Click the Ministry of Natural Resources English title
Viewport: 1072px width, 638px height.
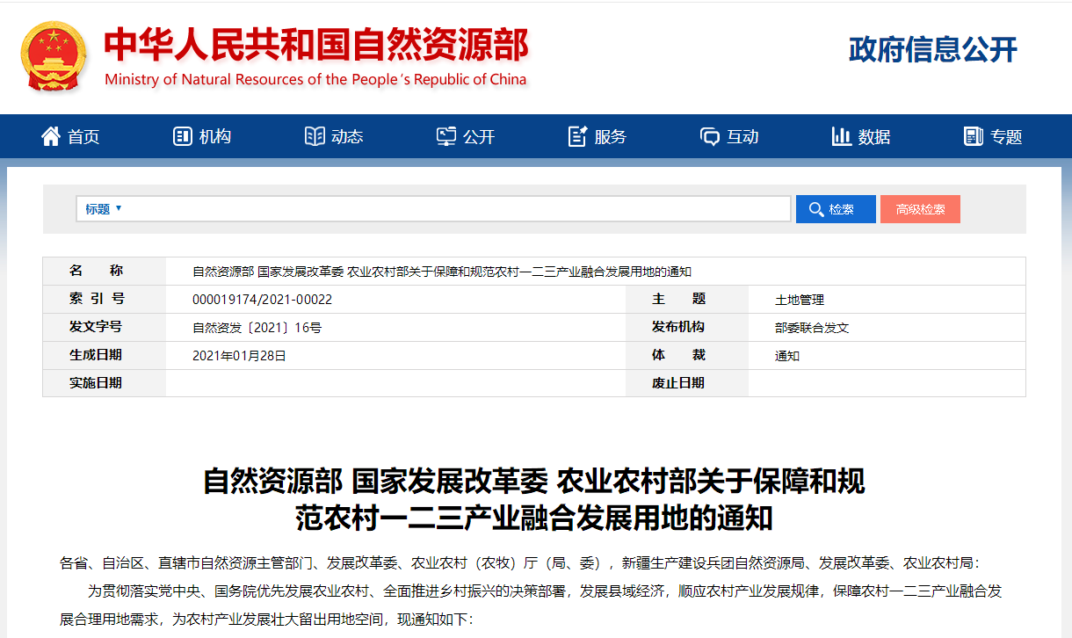coord(315,79)
